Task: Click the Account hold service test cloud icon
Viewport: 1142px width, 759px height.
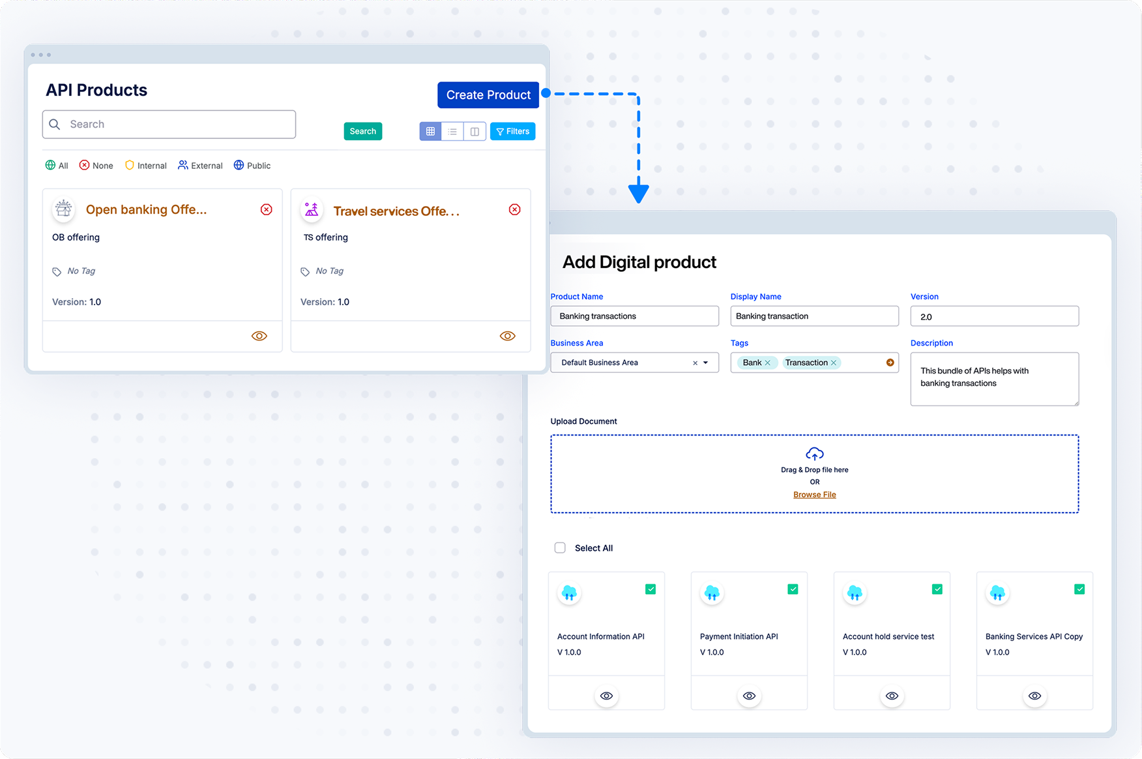Action: click(855, 593)
